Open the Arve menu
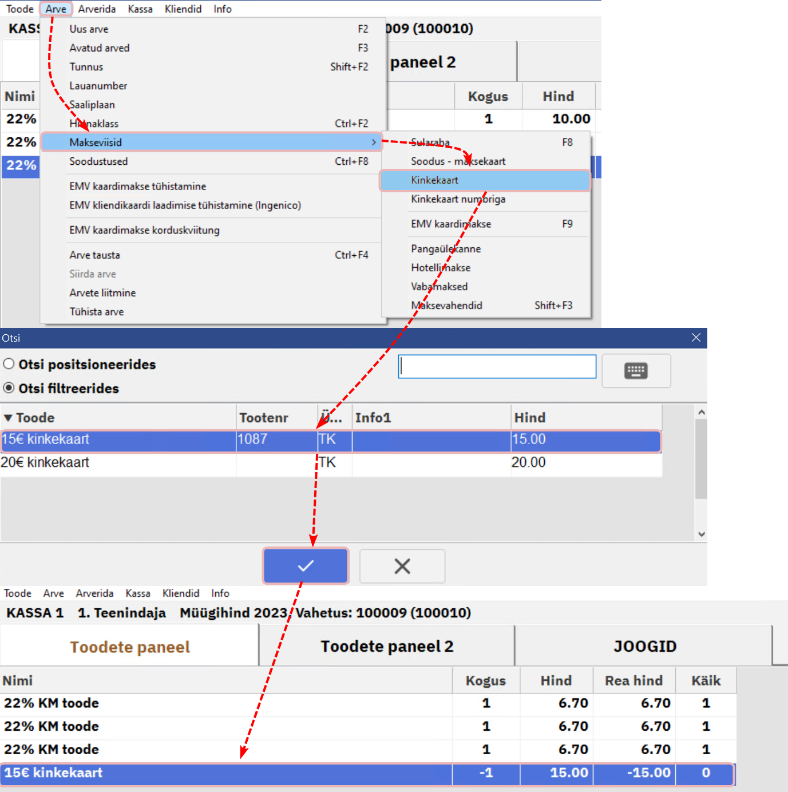 (56, 9)
